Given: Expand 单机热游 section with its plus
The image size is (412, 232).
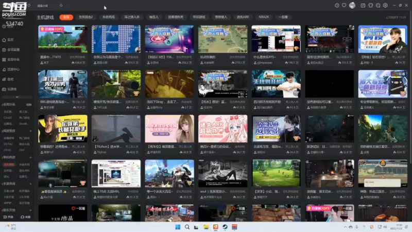Looking at the screenshot, I should 30,157.
